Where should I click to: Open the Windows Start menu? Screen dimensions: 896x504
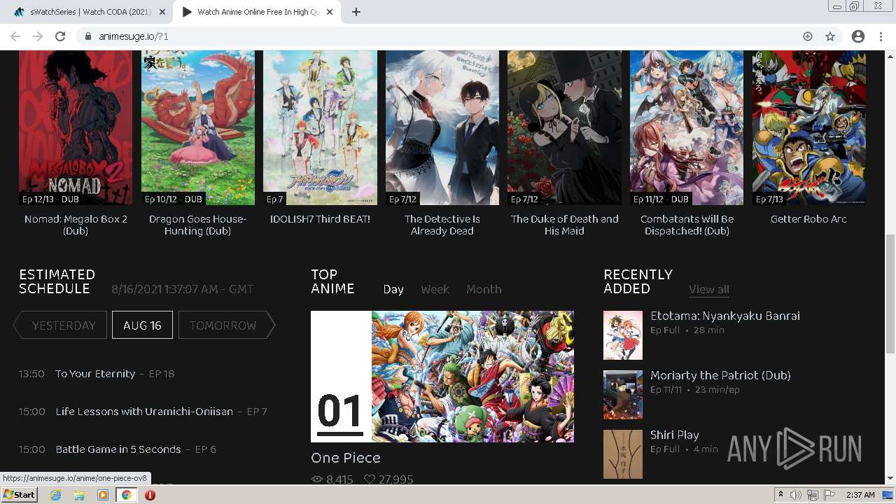pos(20,495)
